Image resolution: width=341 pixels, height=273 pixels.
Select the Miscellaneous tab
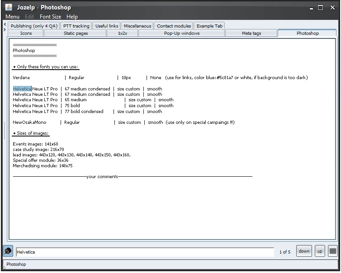point(137,26)
